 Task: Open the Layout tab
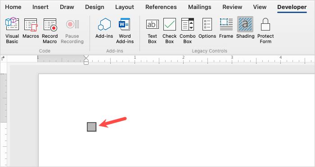click(125, 7)
